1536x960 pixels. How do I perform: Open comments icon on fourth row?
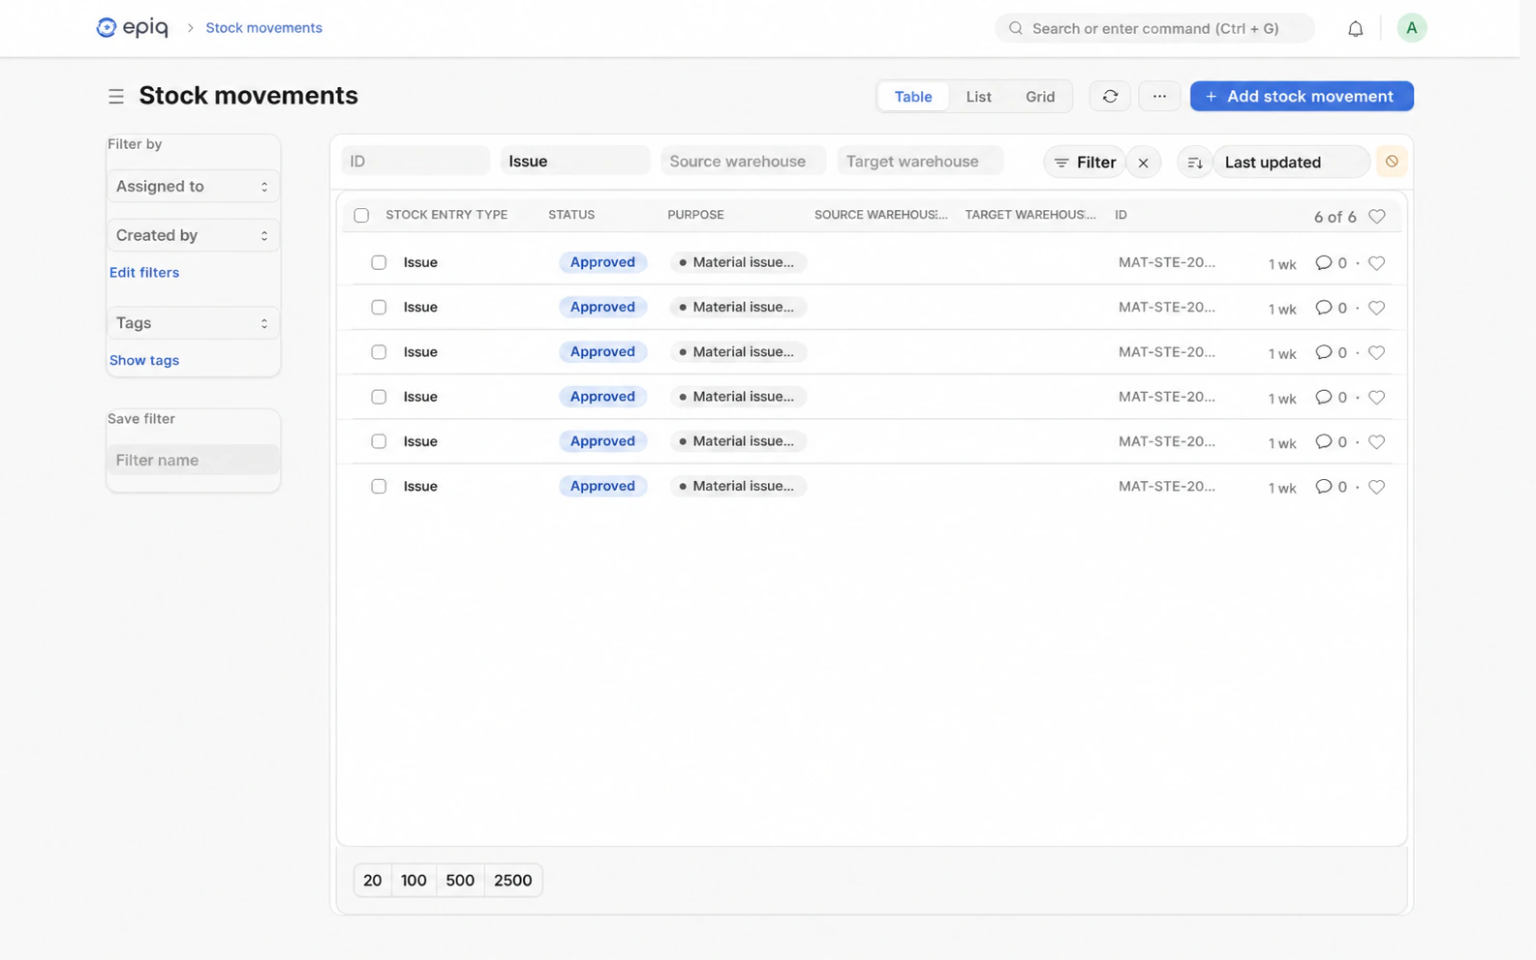pyautogui.click(x=1323, y=396)
